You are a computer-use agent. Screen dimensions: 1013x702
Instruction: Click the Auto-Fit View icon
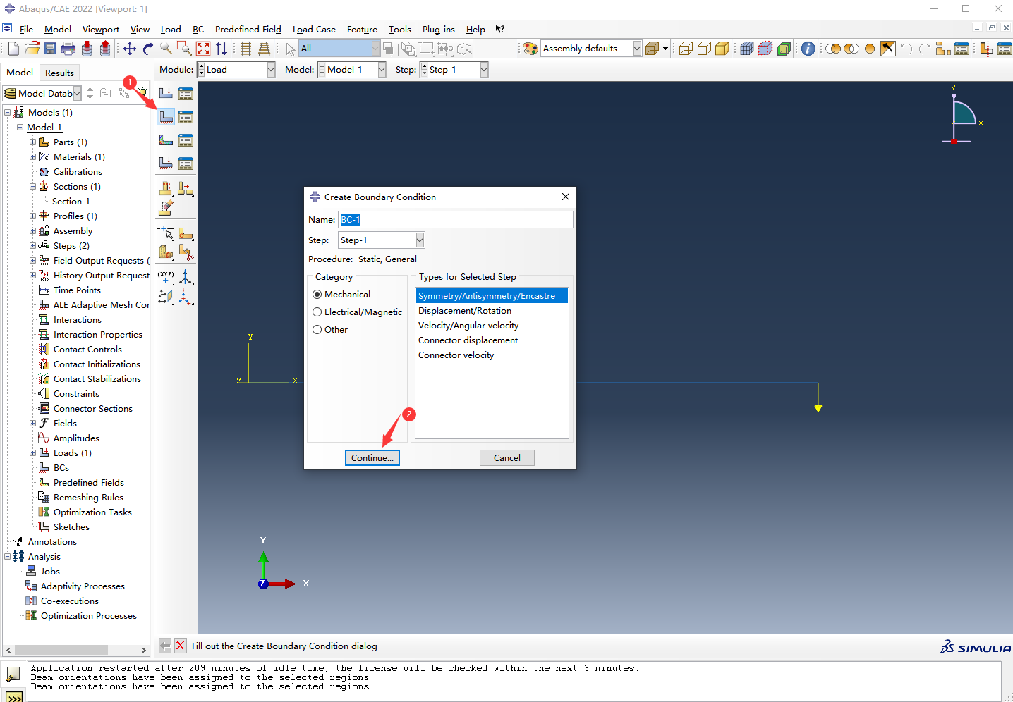pos(203,49)
